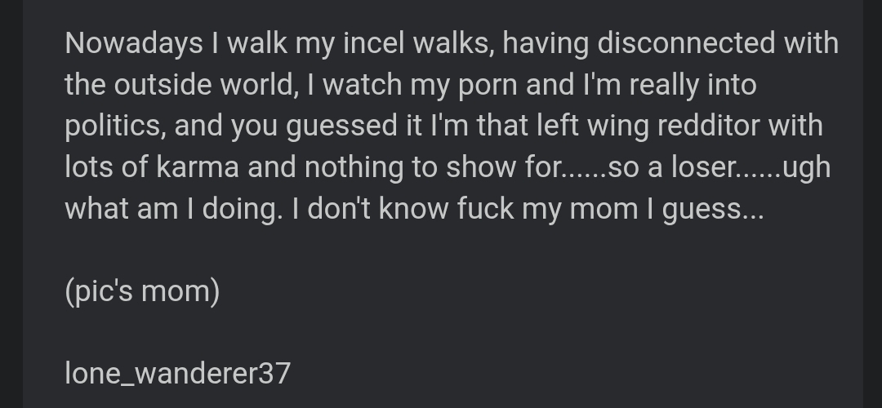
Task: Click the word 'know' in the last sentence
Action: pyautogui.click(x=414, y=209)
